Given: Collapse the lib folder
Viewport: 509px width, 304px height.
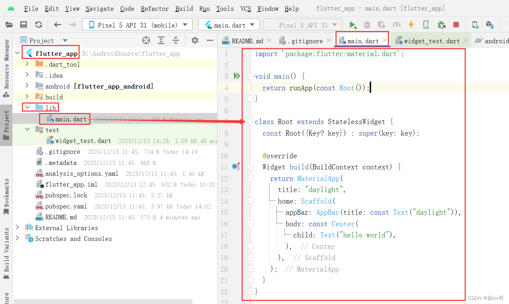Looking at the screenshot, I should coord(27,107).
